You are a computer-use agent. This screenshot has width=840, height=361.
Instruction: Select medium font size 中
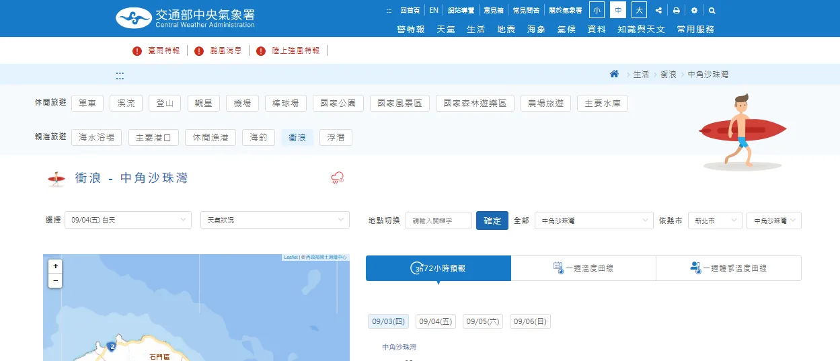point(618,10)
